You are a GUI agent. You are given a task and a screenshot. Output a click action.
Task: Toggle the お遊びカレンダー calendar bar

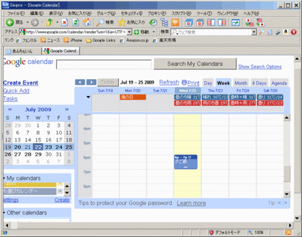point(30,191)
